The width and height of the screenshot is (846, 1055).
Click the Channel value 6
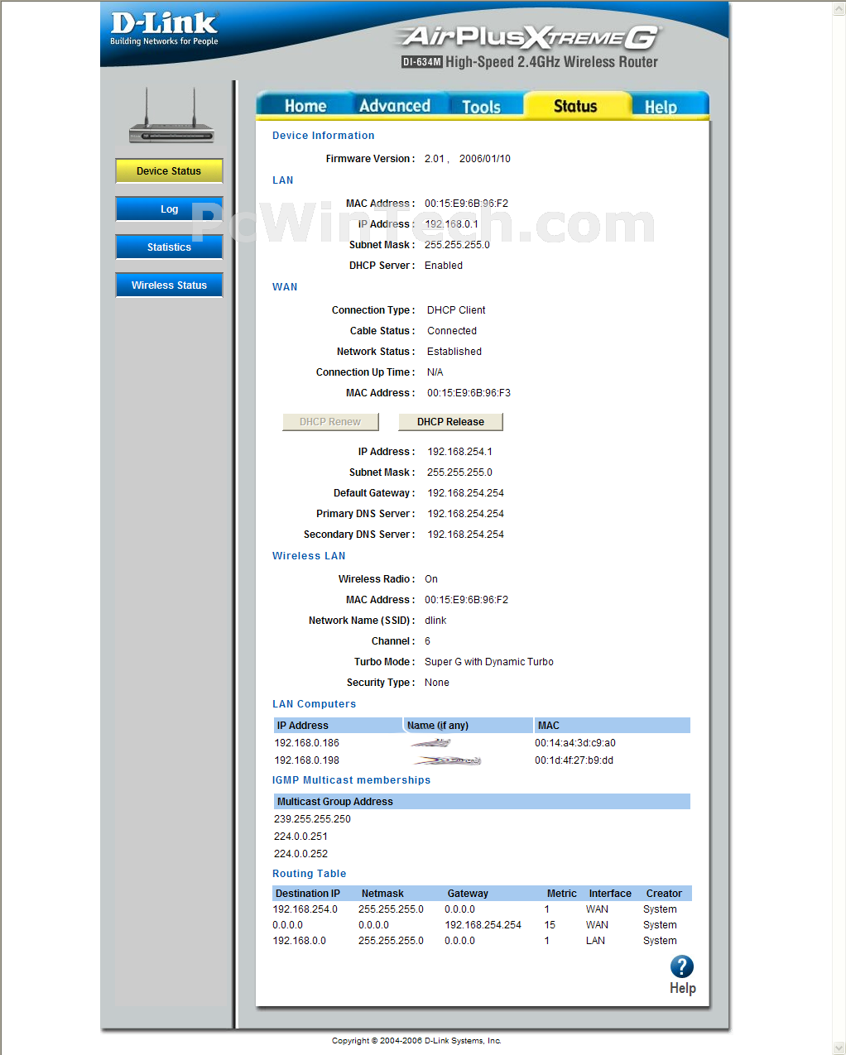tap(427, 641)
